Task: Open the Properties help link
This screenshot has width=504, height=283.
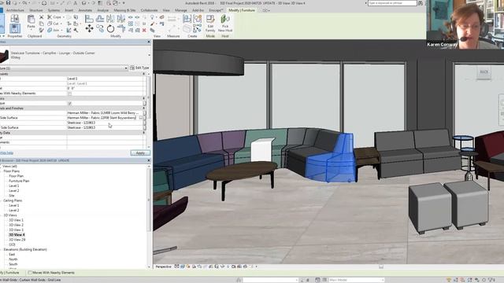Action: (x=7, y=153)
